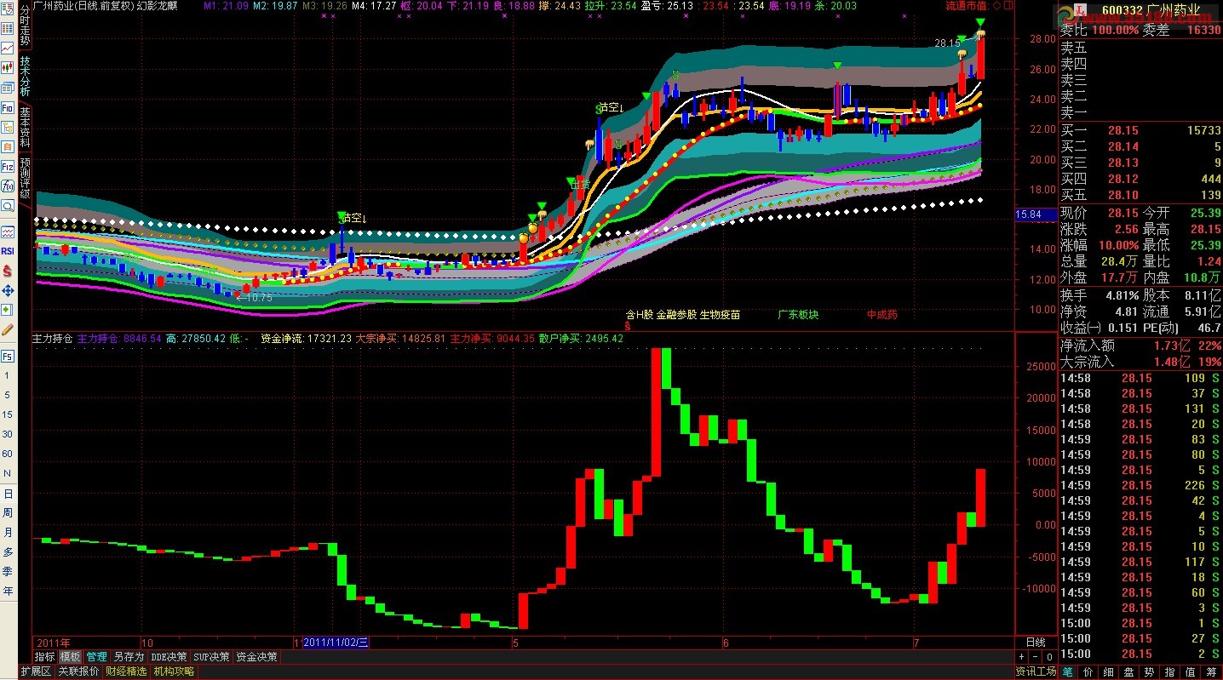The width and height of the screenshot is (1223, 680).
Task: Click the orange 自 self-selected stocks icon
Action: tap(8, 147)
